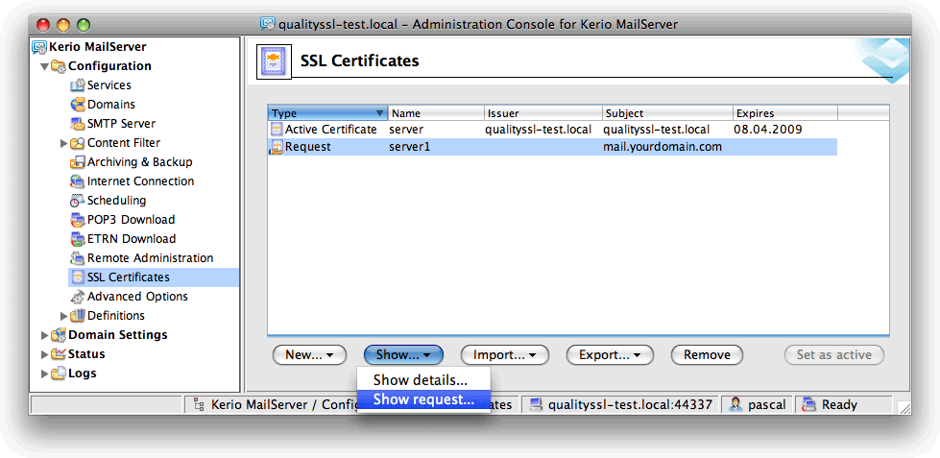Click the green zoom window button

83,25
